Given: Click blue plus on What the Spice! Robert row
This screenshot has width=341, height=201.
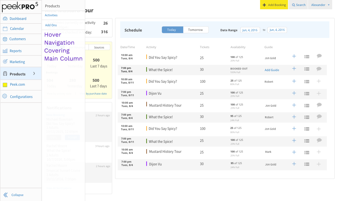Looking at the screenshot, I should point(294,117).
